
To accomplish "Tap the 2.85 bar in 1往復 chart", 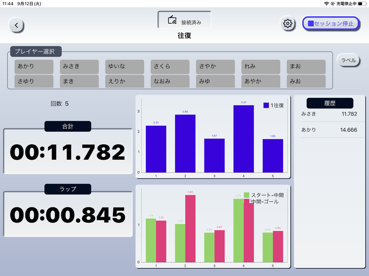I will (185, 144).
